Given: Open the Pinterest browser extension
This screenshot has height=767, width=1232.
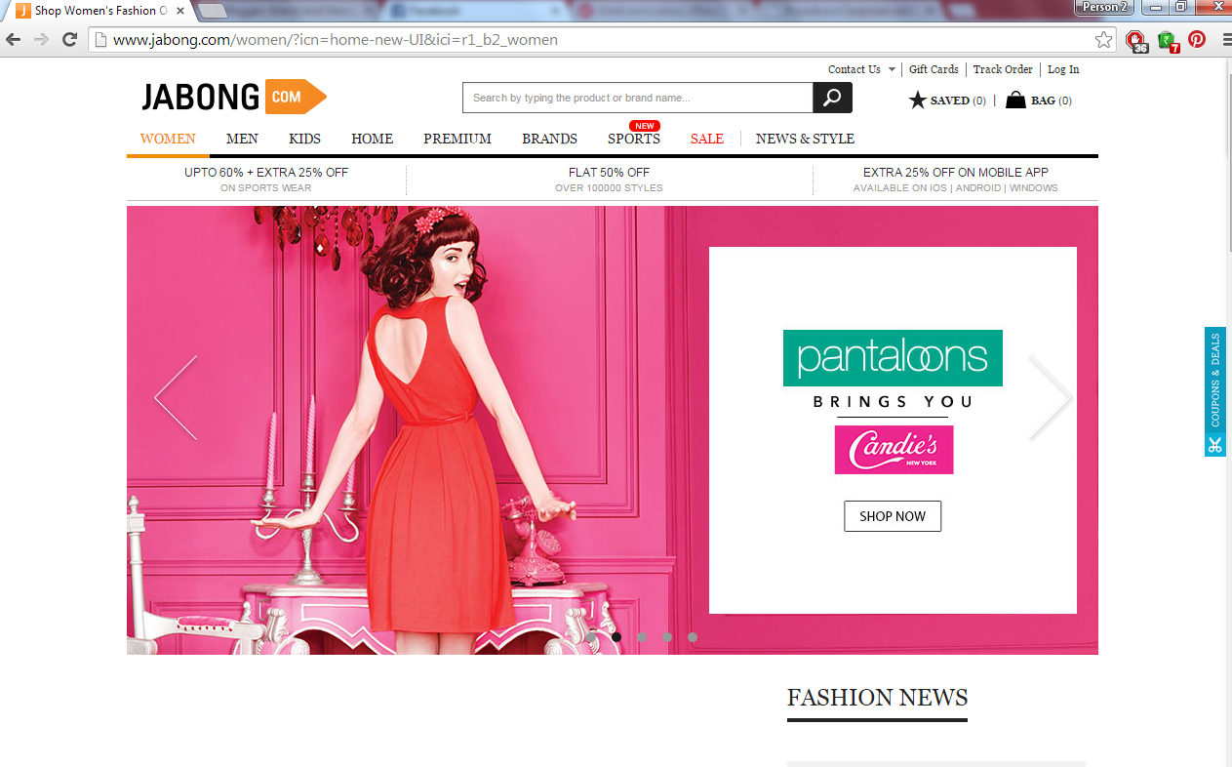Looking at the screenshot, I should point(1197,40).
